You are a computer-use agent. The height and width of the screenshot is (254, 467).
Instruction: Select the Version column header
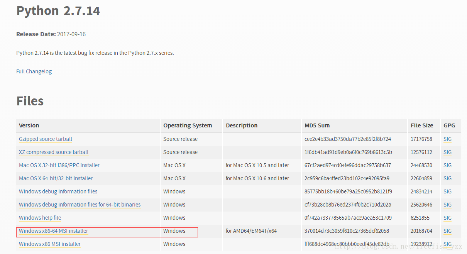pyautogui.click(x=29, y=125)
